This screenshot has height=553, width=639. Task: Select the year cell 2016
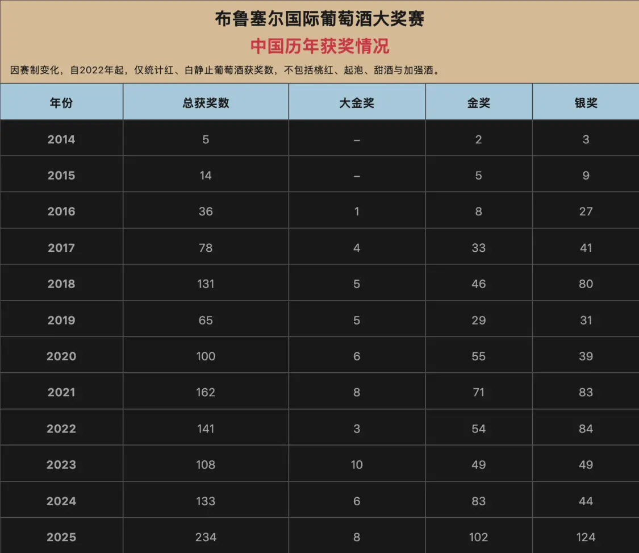[x=61, y=211]
